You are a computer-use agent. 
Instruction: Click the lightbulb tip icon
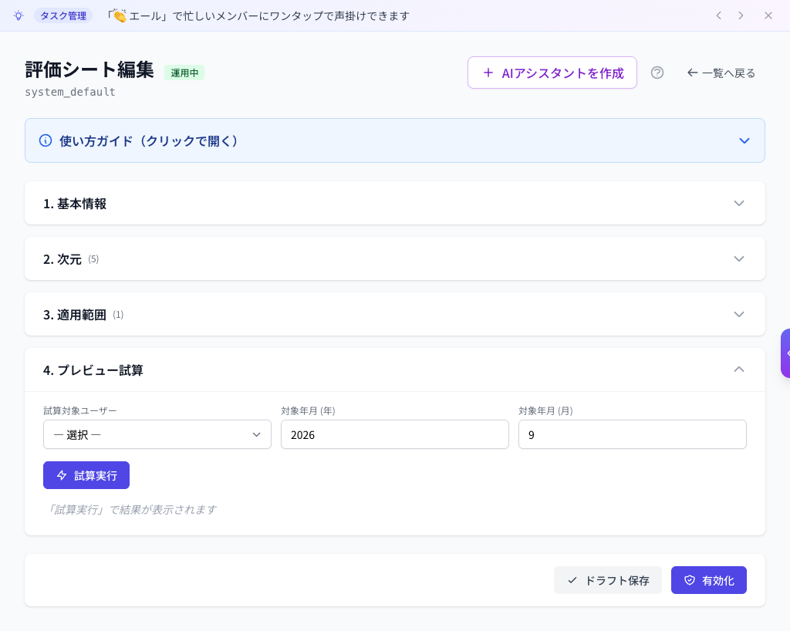pyautogui.click(x=19, y=15)
